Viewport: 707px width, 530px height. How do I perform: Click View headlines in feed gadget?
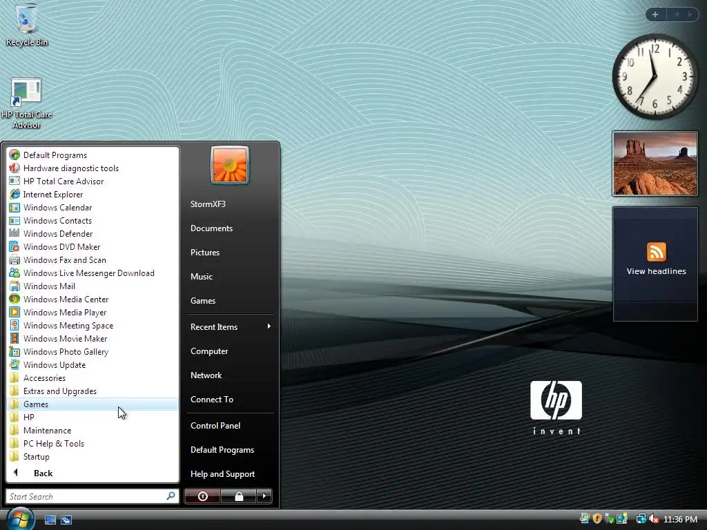(656, 271)
